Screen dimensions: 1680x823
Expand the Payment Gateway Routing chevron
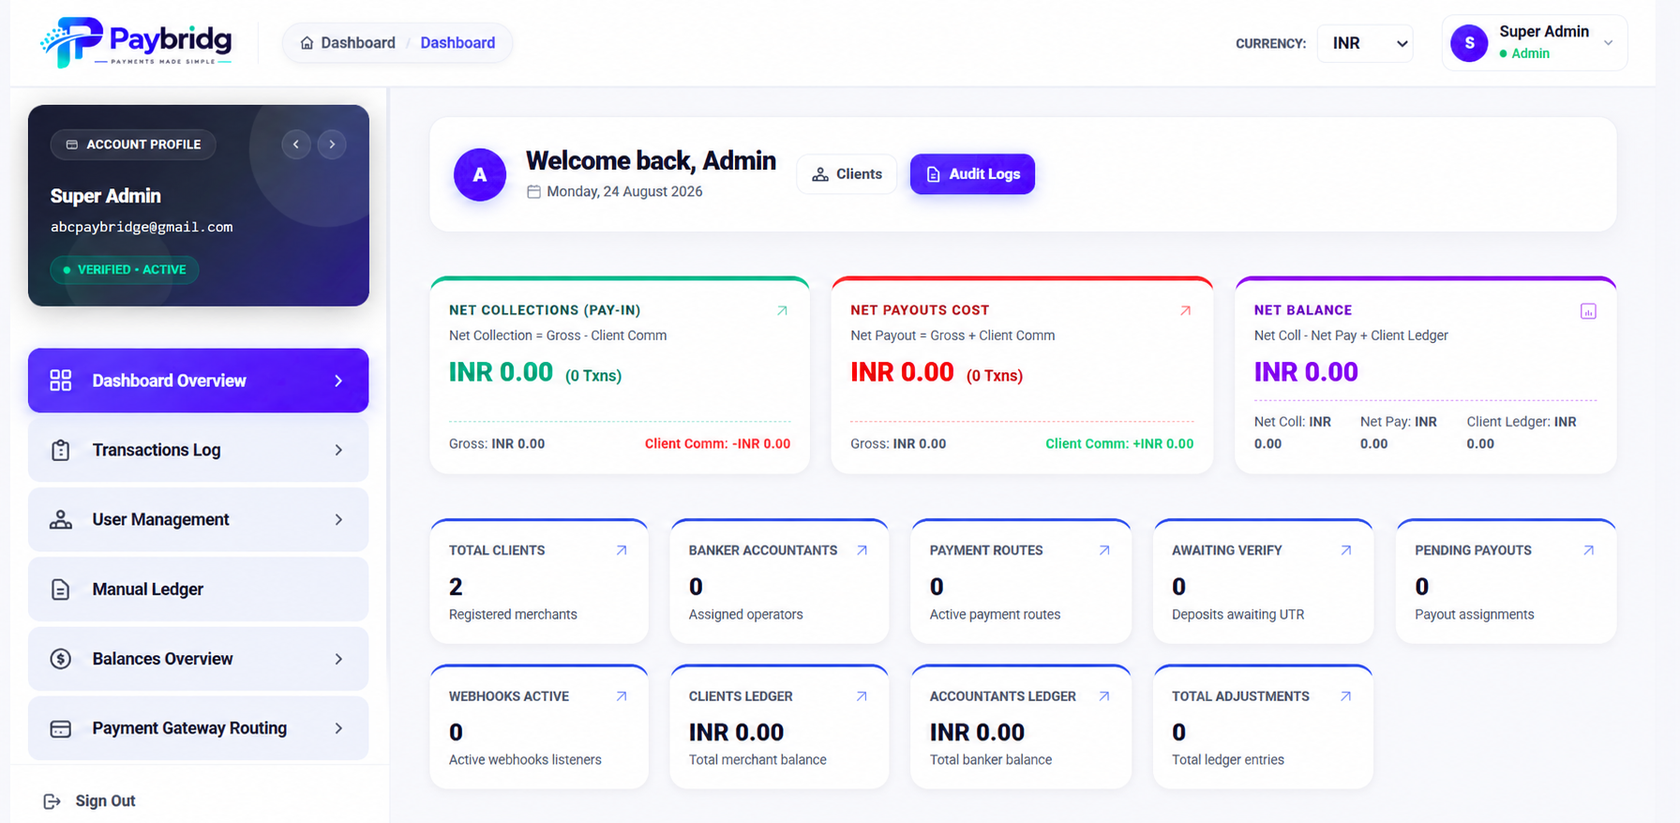pos(338,728)
